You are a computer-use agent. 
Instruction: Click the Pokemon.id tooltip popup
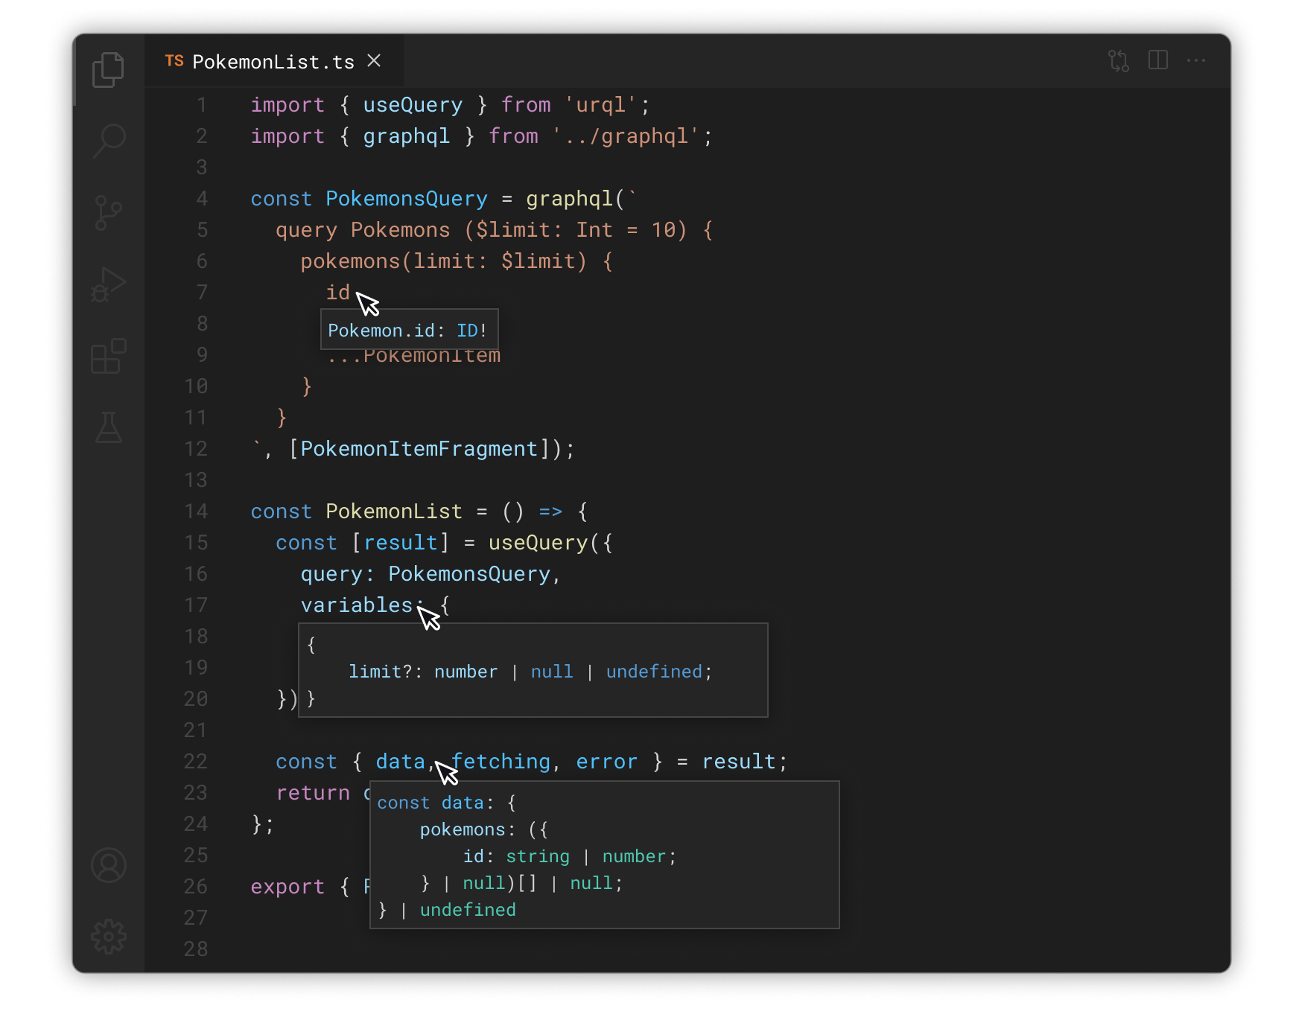pyautogui.click(x=408, y=329)
